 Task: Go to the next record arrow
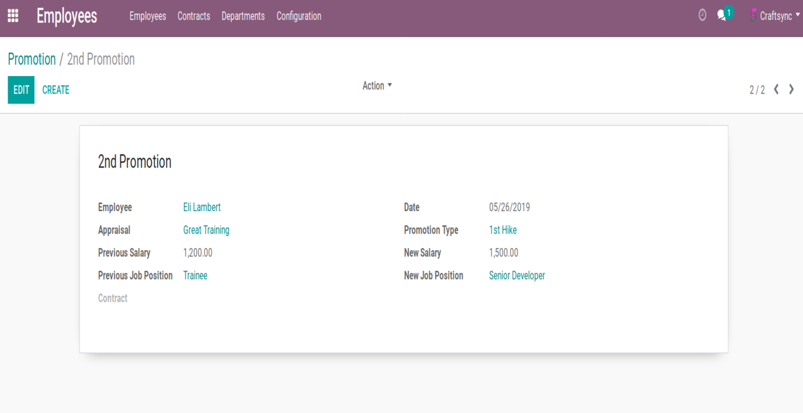pyautogui.click(x=791, y=90)
